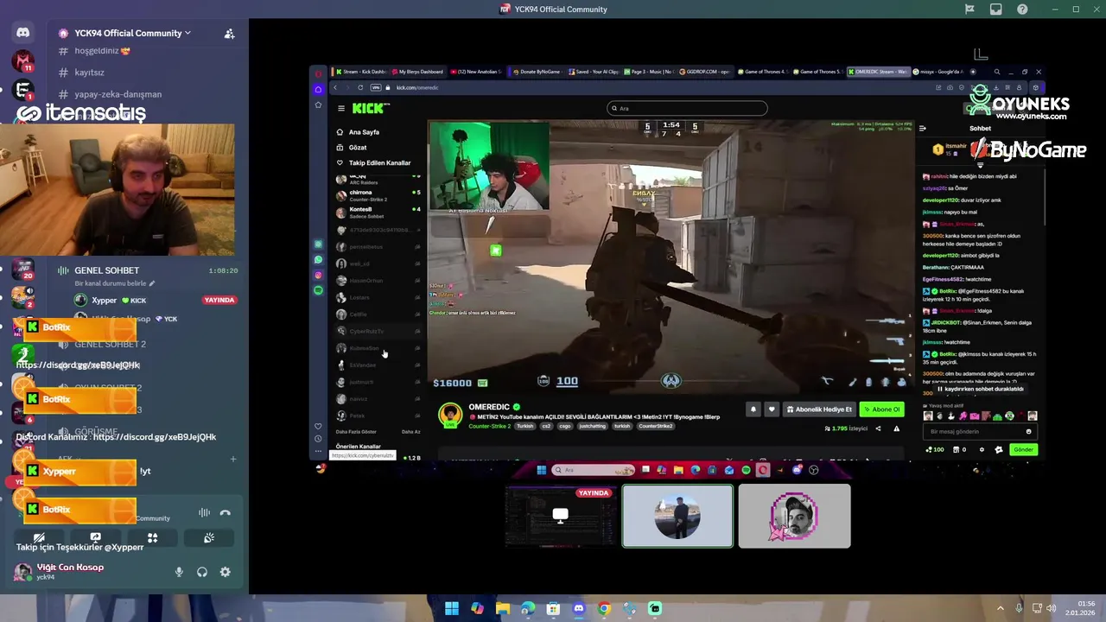The image size is (1106, 622).
Task: Select the pink-ringed participant avatar tile
Action: point(794,517)
